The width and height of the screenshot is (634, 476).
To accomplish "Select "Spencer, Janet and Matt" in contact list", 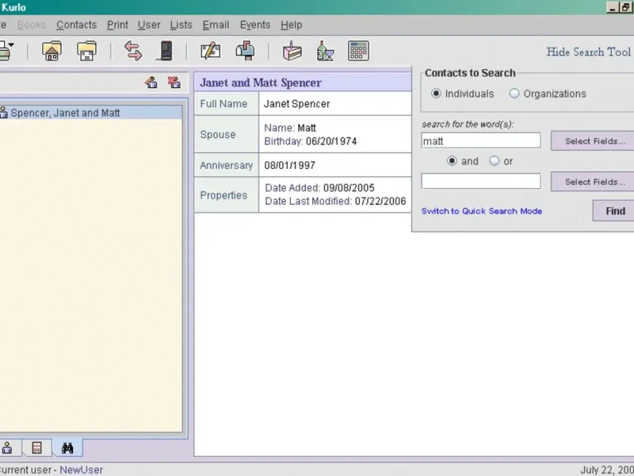I will [91, 113].
